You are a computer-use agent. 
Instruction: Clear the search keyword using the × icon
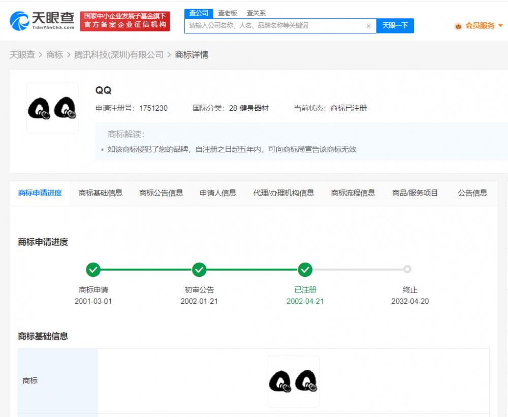coord(368,25)
